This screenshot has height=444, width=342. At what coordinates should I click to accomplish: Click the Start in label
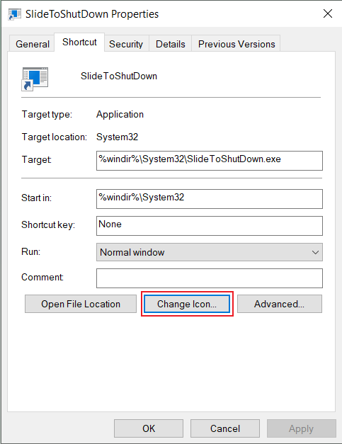(x=37, y=198)
